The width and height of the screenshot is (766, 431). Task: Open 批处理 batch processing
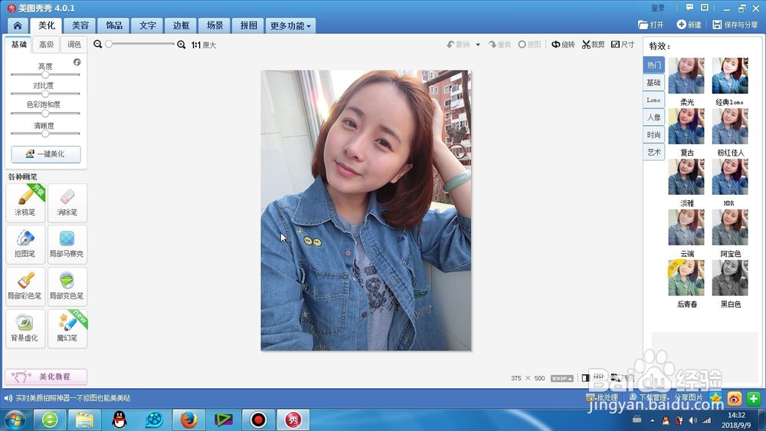tap(602, 397)
